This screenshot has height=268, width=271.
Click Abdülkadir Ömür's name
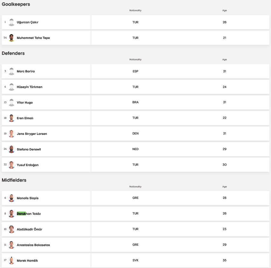pyautogui.click(x=30, y=229)
